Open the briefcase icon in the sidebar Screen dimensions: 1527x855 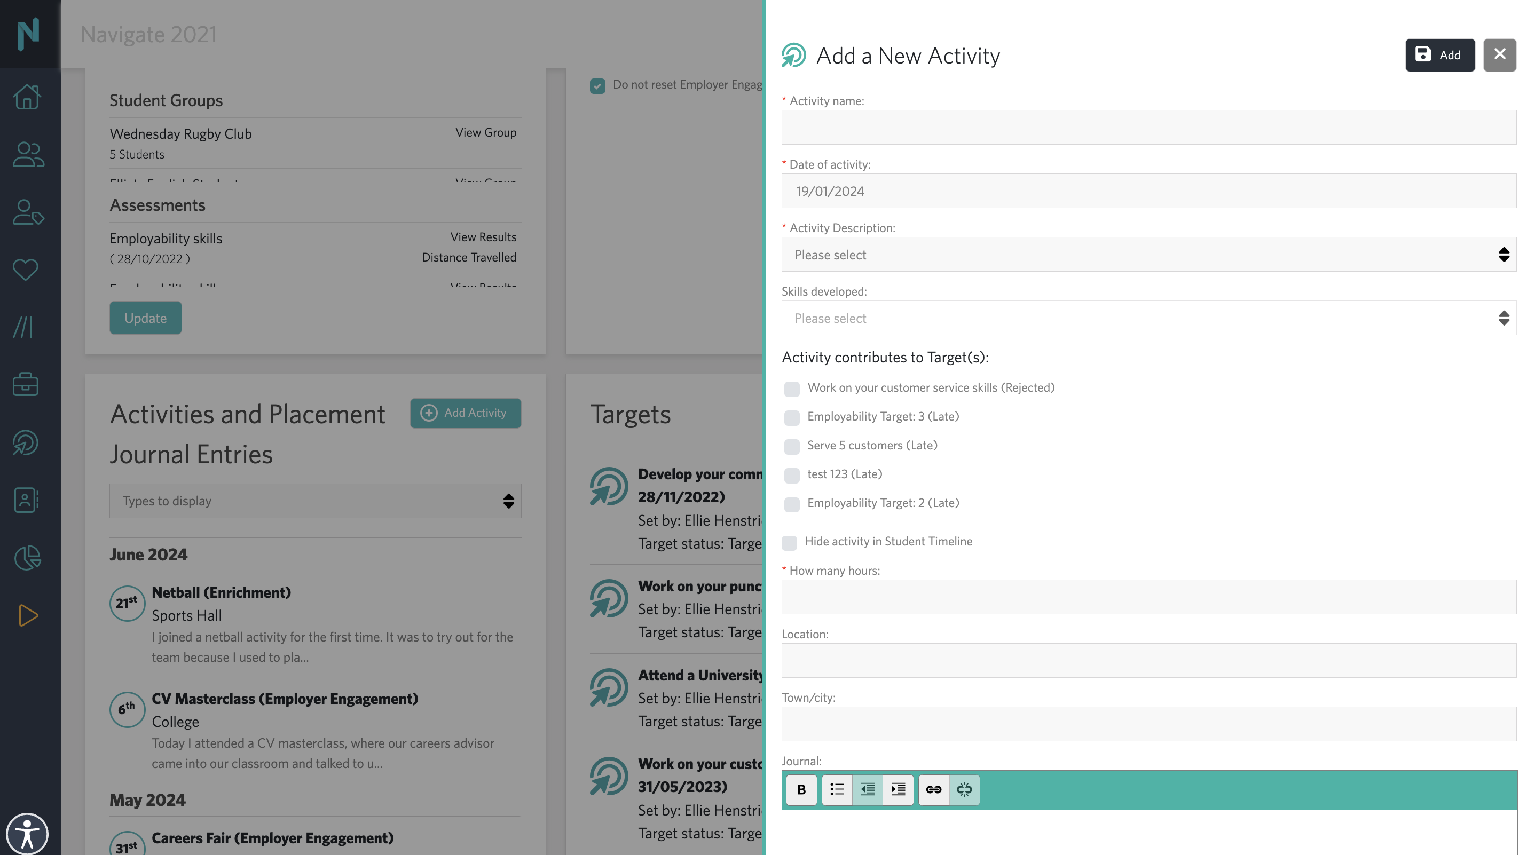coord(26,385)
